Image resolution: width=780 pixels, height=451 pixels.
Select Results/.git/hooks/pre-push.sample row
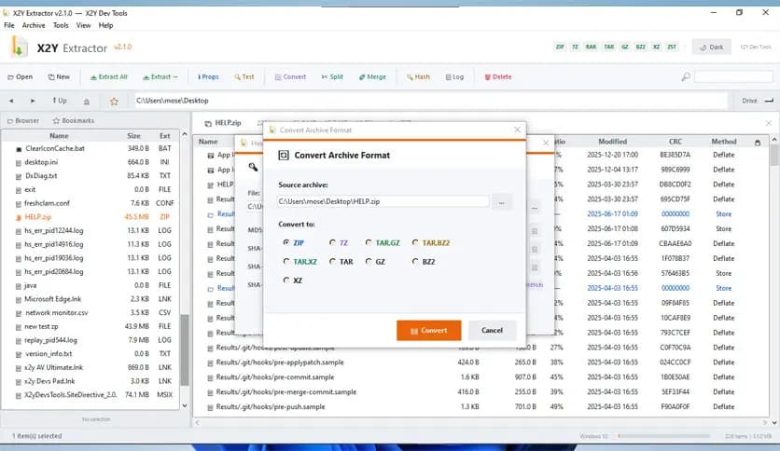[x=481, y=407]
